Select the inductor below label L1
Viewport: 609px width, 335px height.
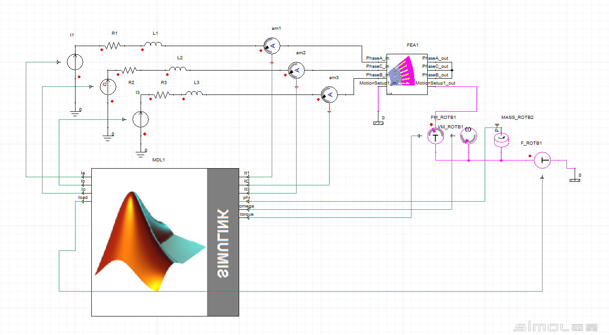[153, 44]
